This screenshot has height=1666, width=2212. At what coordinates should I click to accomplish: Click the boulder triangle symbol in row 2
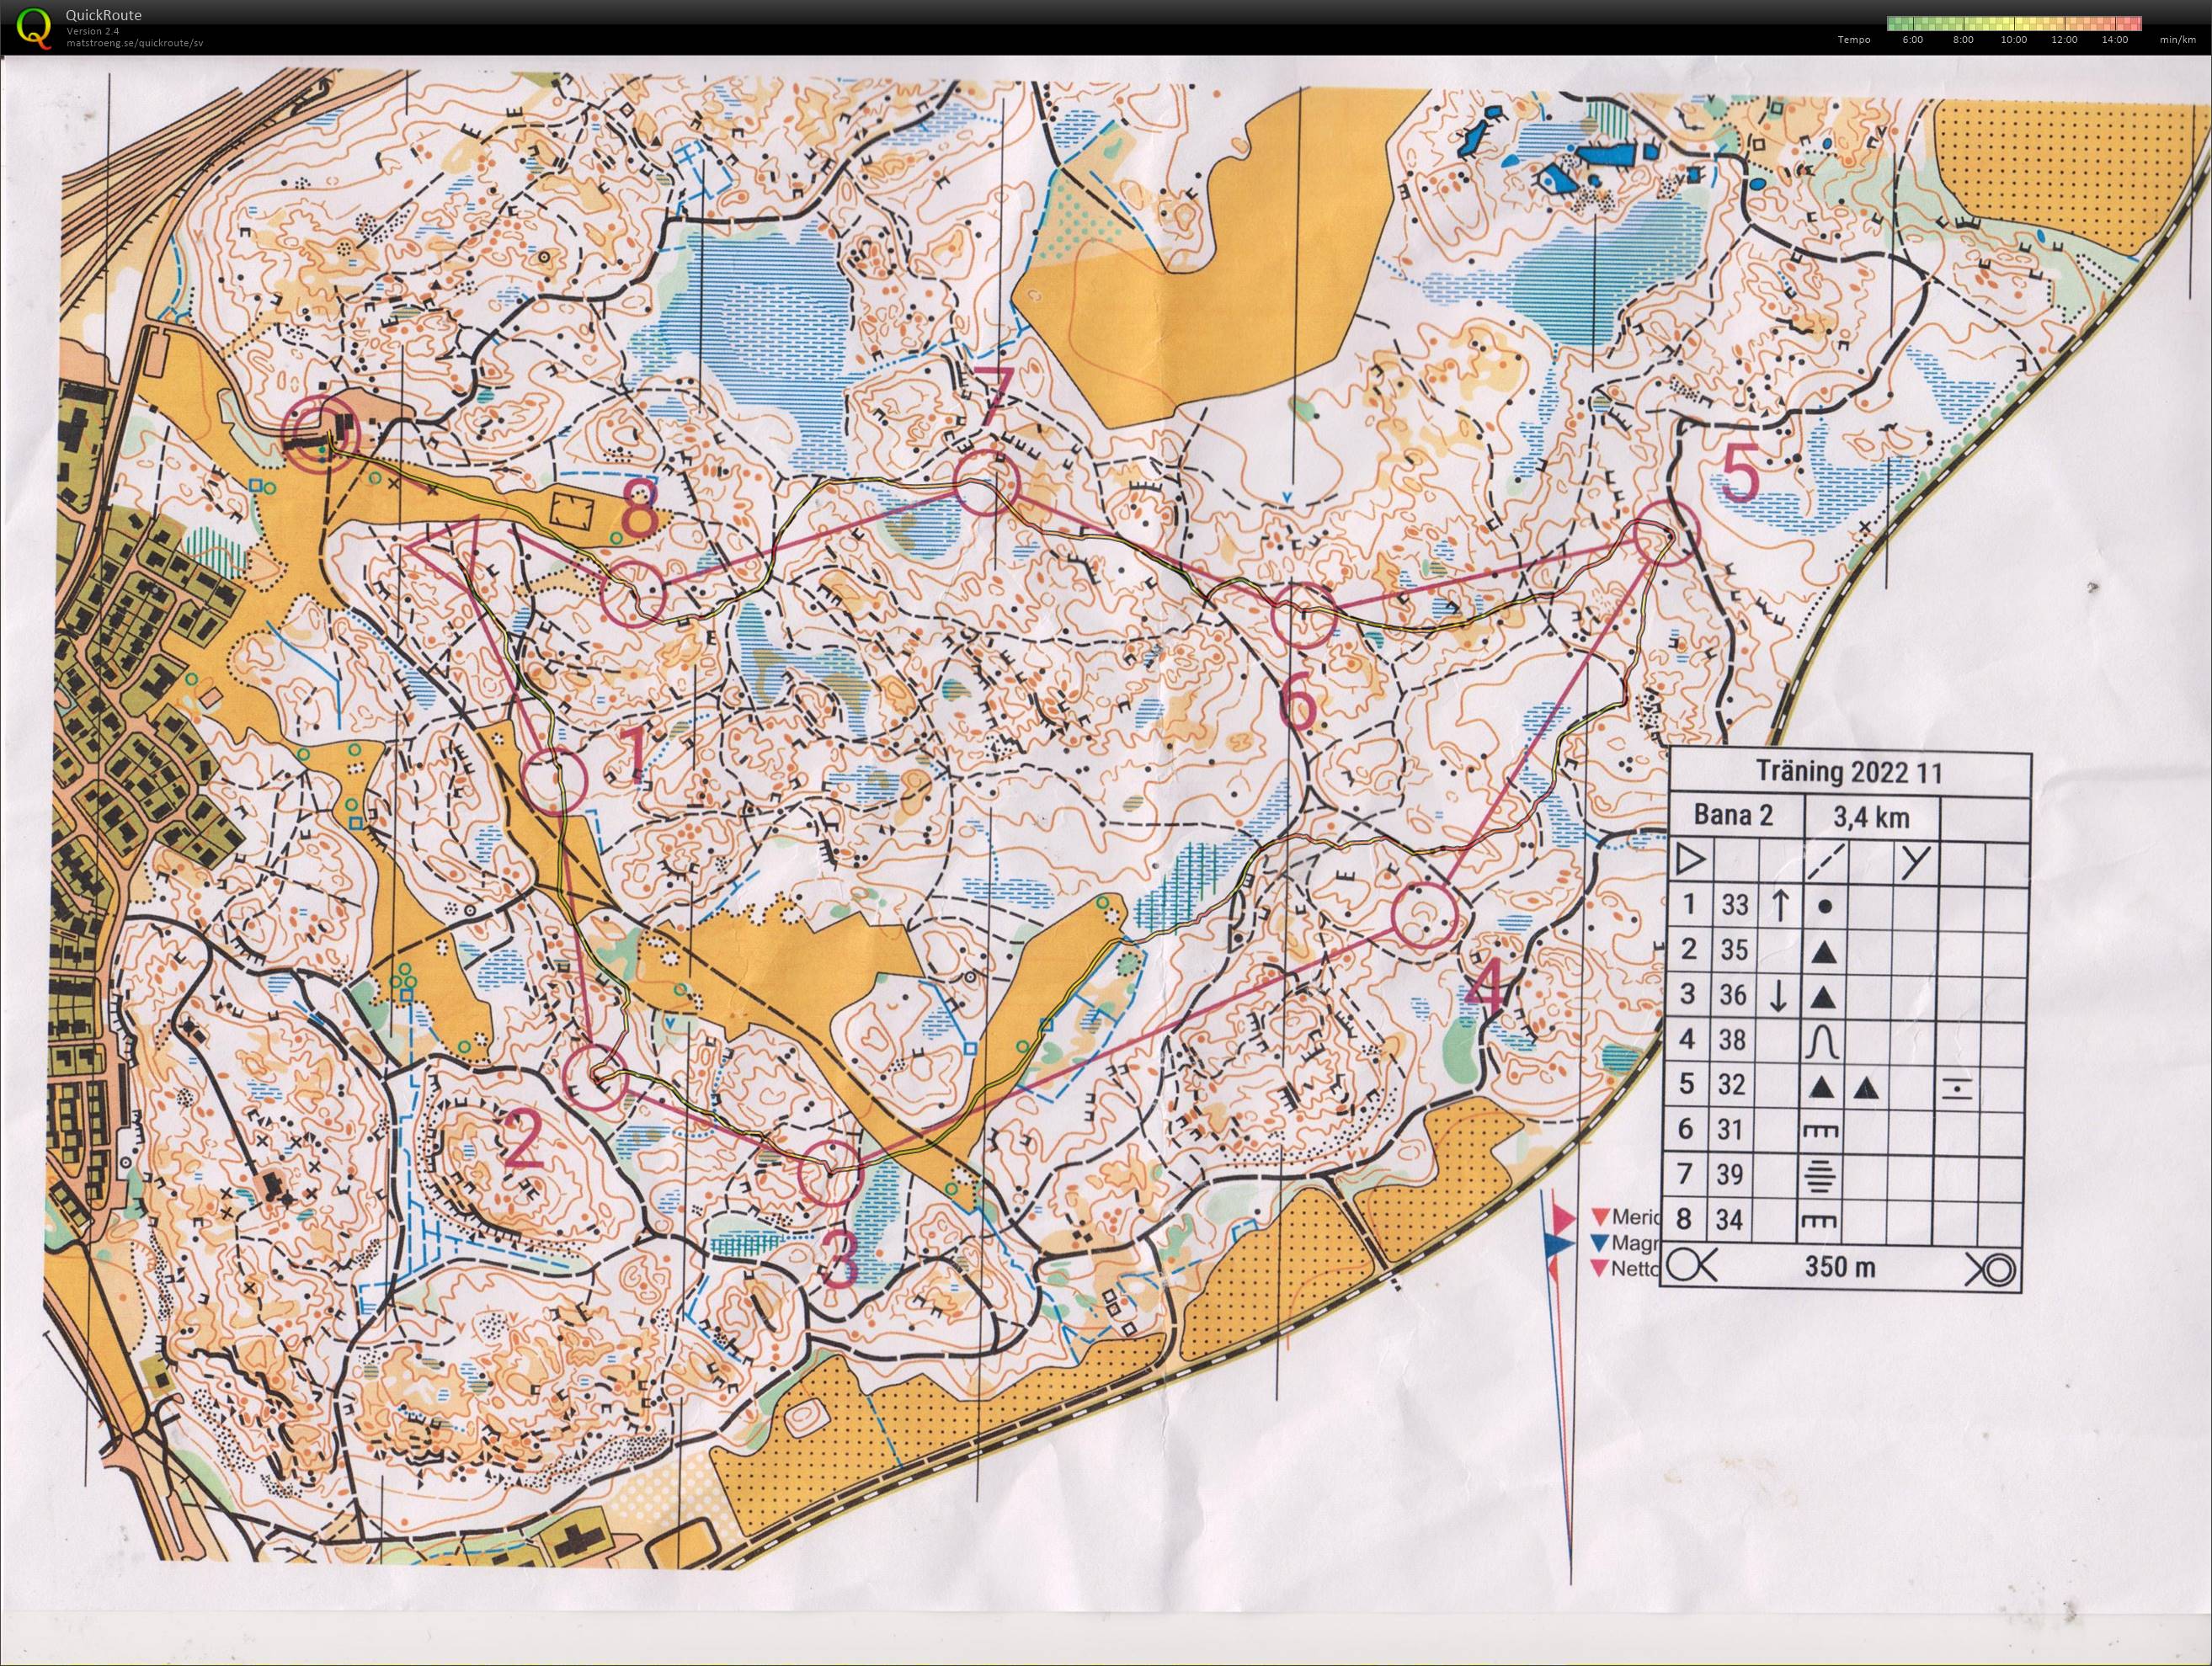(1824, 951)
